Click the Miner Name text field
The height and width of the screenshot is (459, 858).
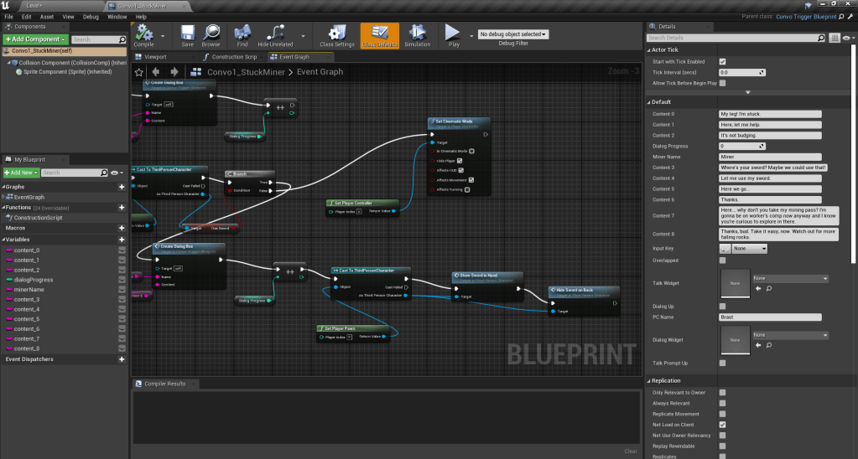[770, 157]
